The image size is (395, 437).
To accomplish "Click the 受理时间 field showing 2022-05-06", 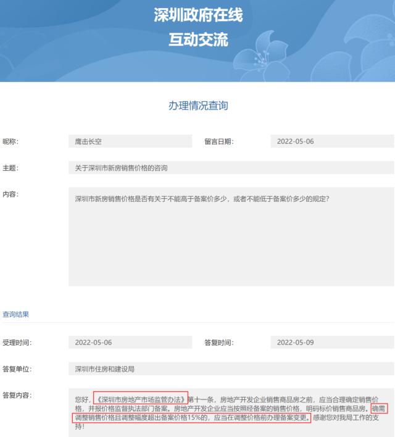I will pos(130,342).
